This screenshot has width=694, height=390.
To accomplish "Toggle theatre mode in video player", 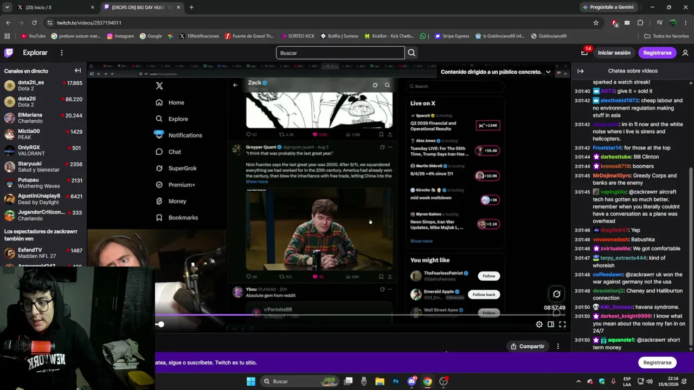I will 551,324.
